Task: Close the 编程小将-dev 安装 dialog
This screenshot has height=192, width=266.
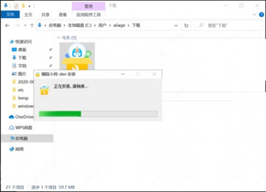Action: click(x=154, y=74)
